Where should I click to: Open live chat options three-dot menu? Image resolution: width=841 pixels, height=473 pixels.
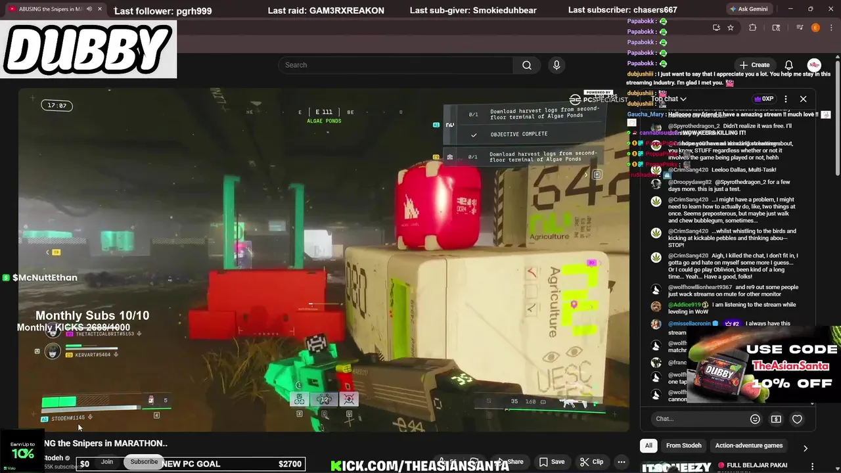pyautogui.click(x=786, y=99)
